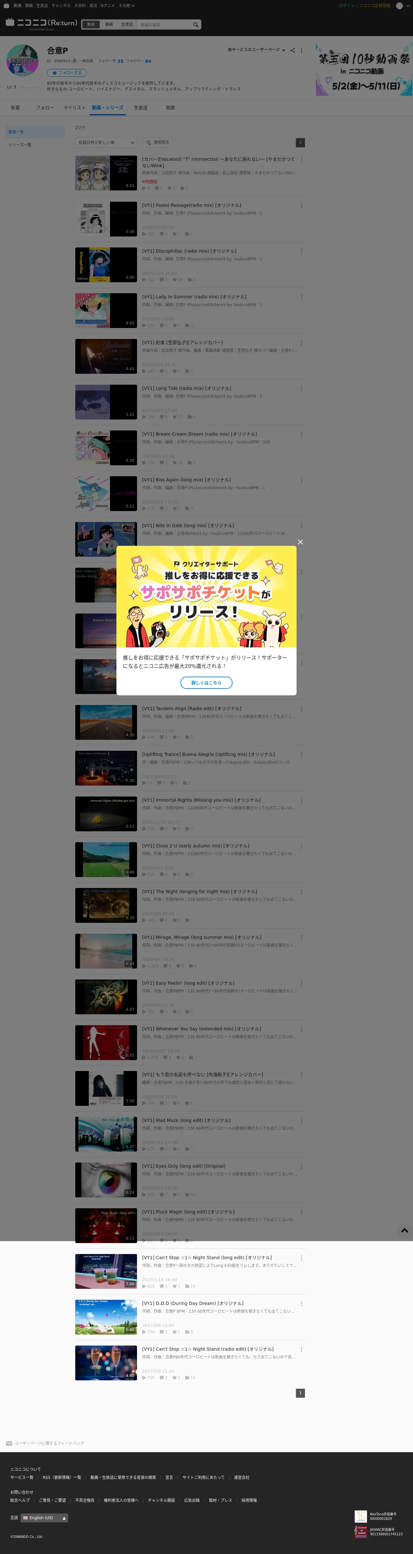
Task: Switch to the 生放送 profile tab
Action: pos(140,108)
